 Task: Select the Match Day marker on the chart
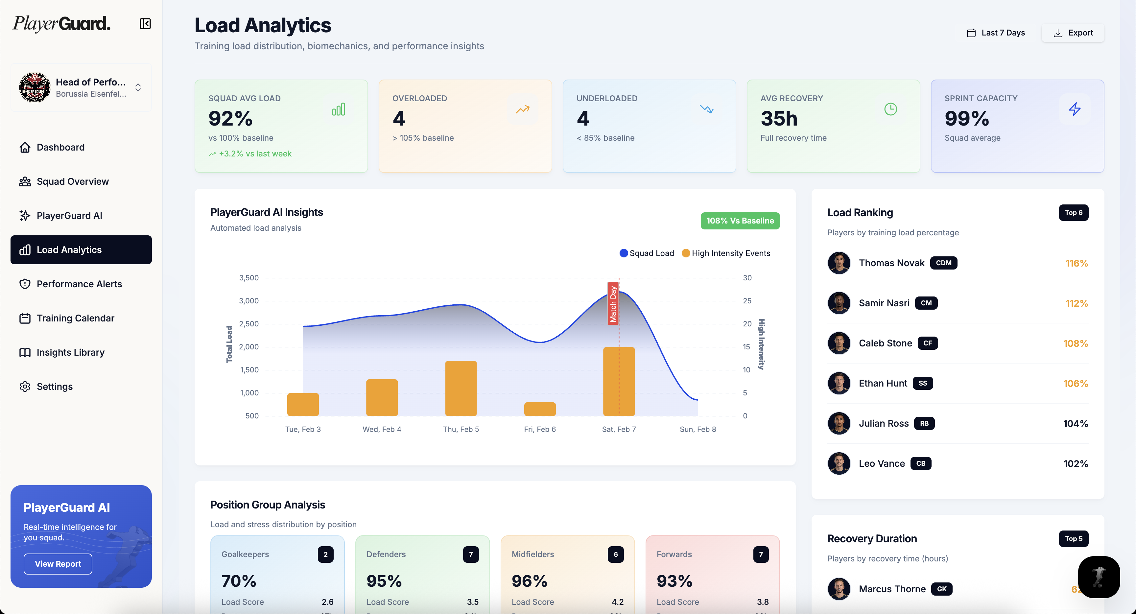pos(613,303)
